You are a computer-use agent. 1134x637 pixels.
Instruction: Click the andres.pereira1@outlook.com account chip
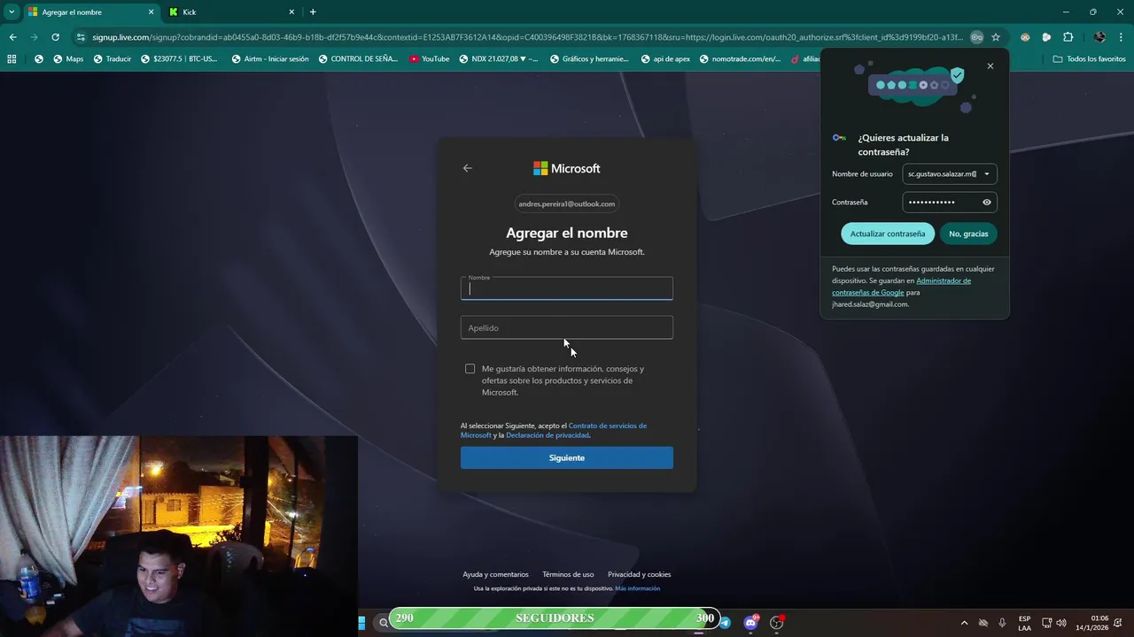coord(567,203)
